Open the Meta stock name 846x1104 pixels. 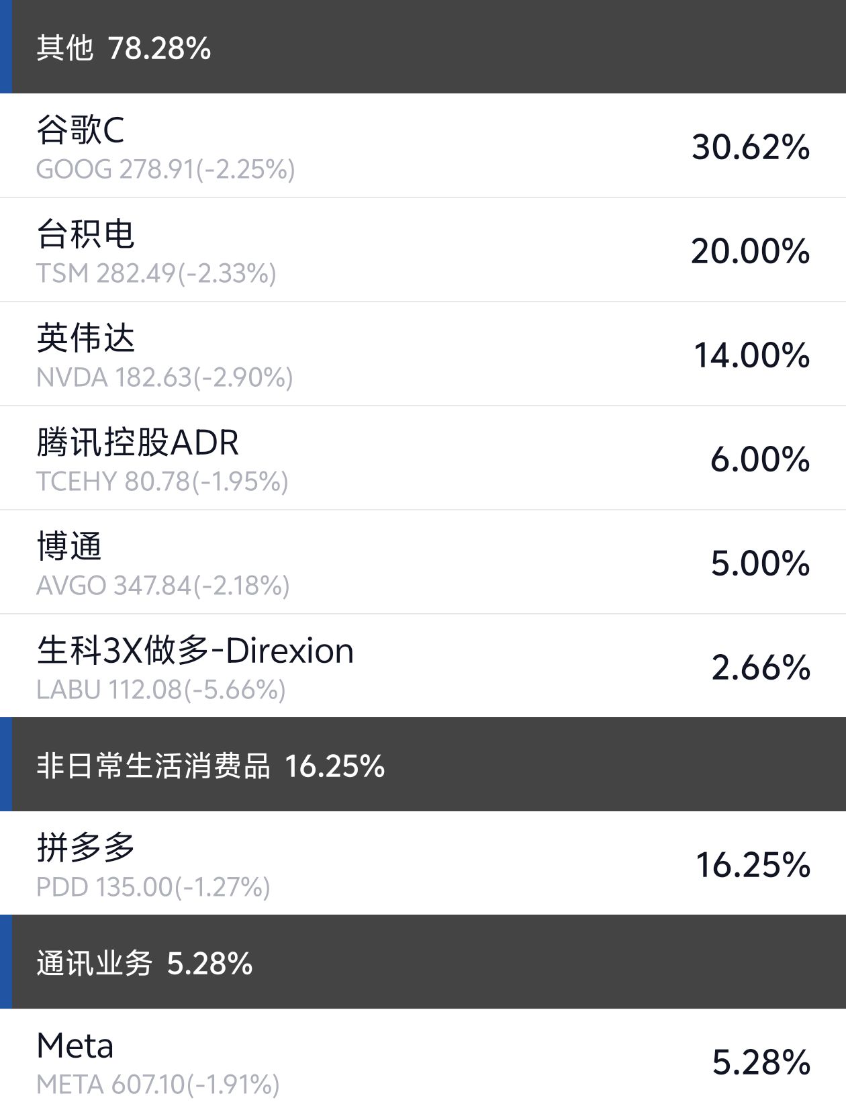[75, 1046]
